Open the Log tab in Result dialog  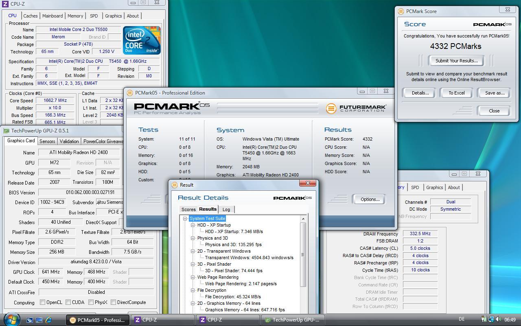pos(226,209)
